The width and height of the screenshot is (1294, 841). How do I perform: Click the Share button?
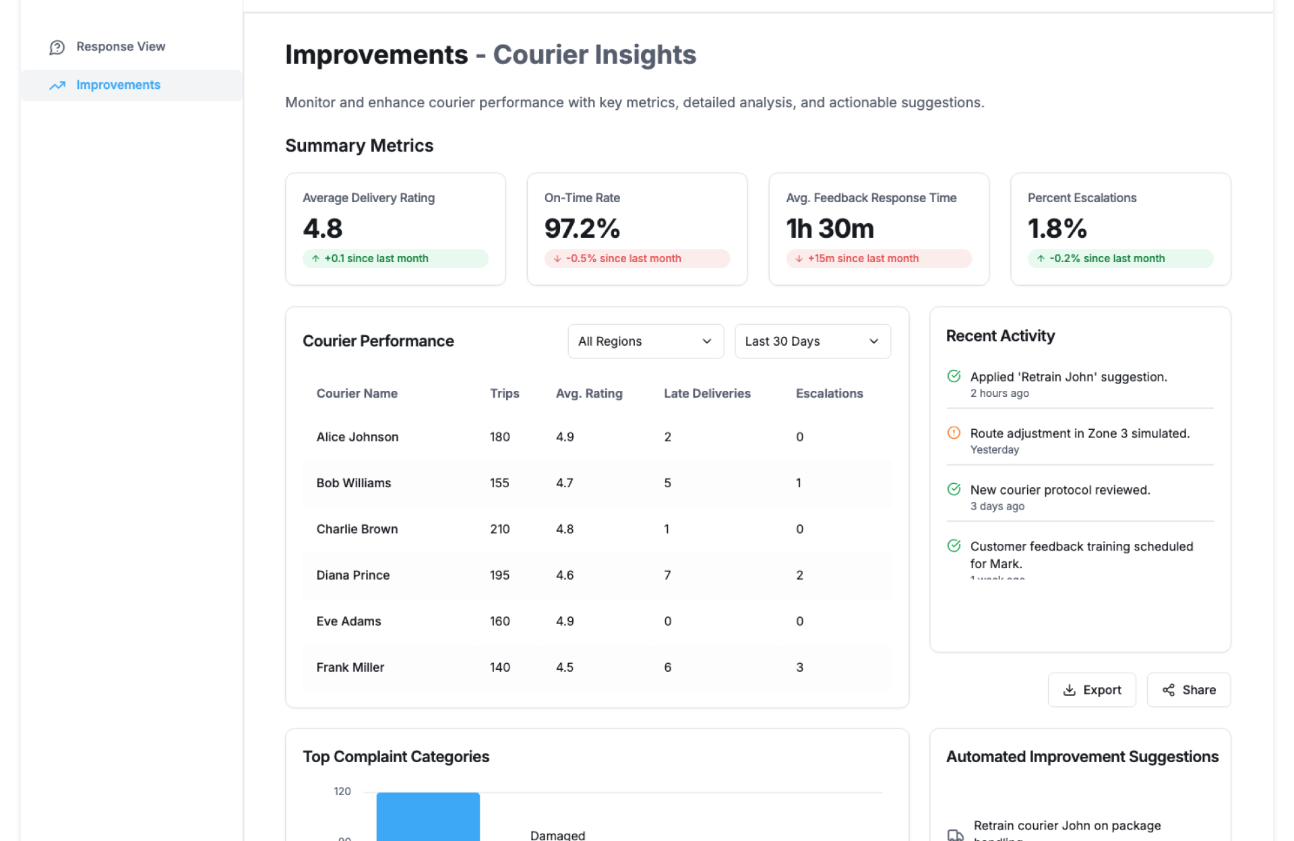tap(1188, 690)
